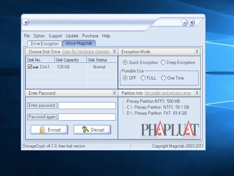234x176 pixels.
Task: Switch to the About Magiclab tab
Action: point(79,43)
